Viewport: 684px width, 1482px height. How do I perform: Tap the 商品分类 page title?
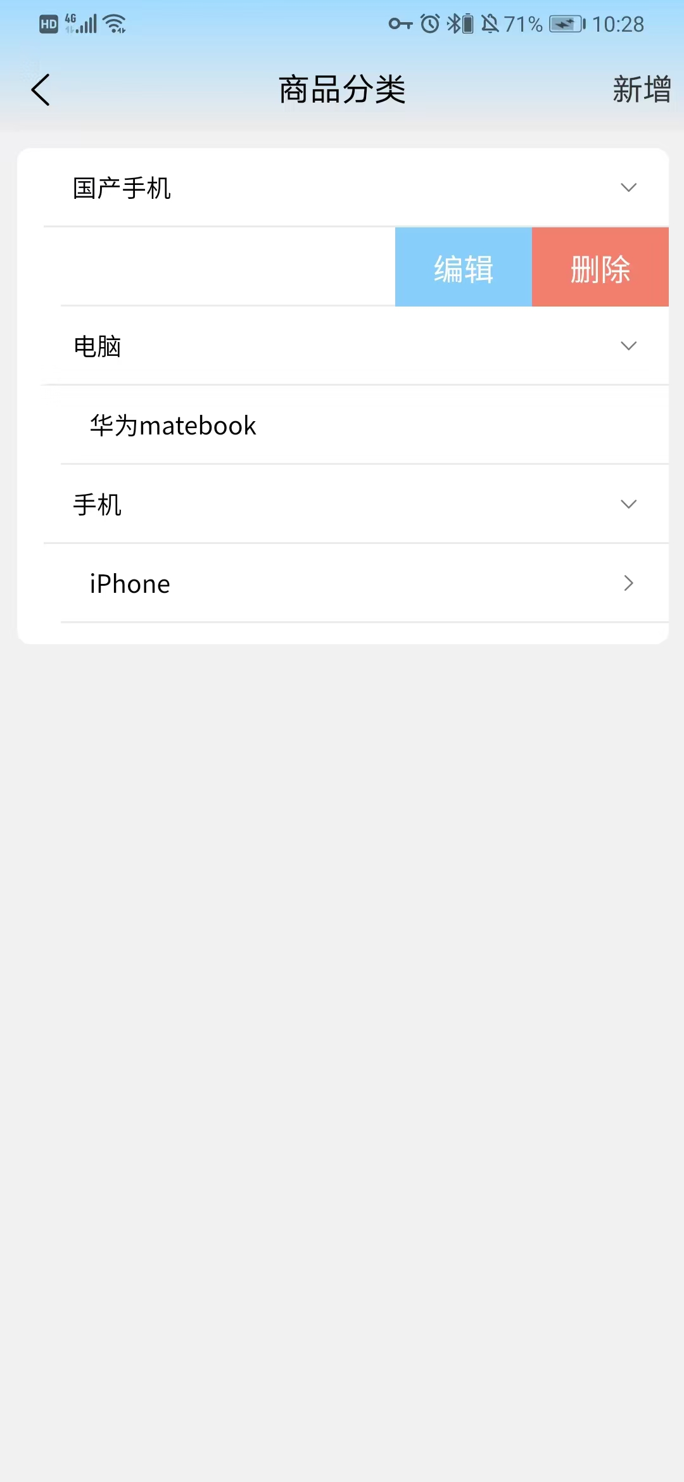tap(342, 89)
